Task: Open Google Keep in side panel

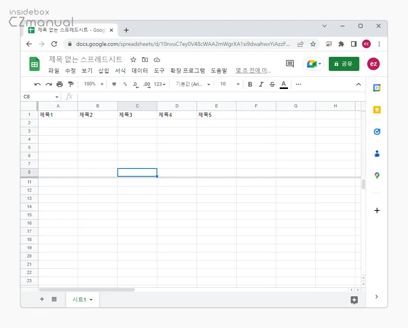Action: [377, 110]
